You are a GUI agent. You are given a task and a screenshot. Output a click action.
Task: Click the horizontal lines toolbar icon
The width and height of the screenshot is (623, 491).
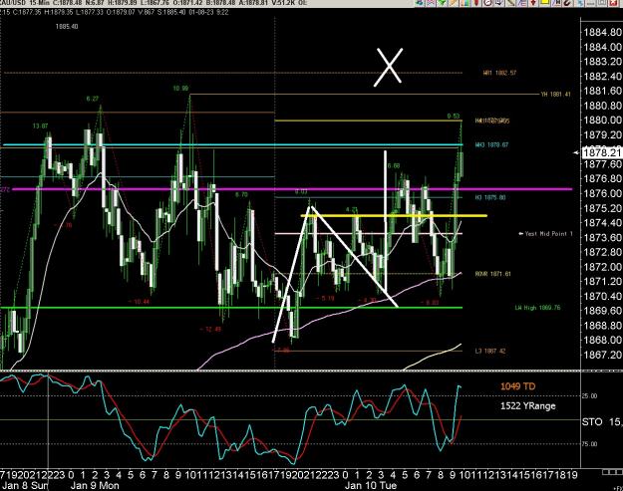coord(521,3)
